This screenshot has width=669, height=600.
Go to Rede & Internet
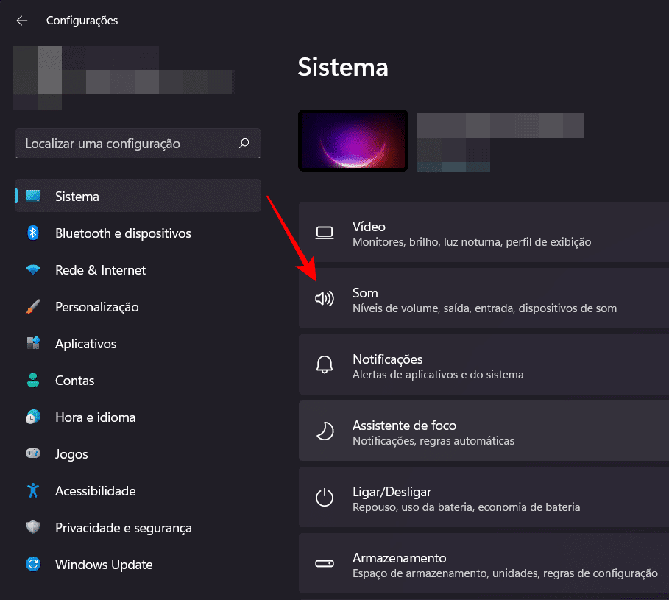point(138,269)
